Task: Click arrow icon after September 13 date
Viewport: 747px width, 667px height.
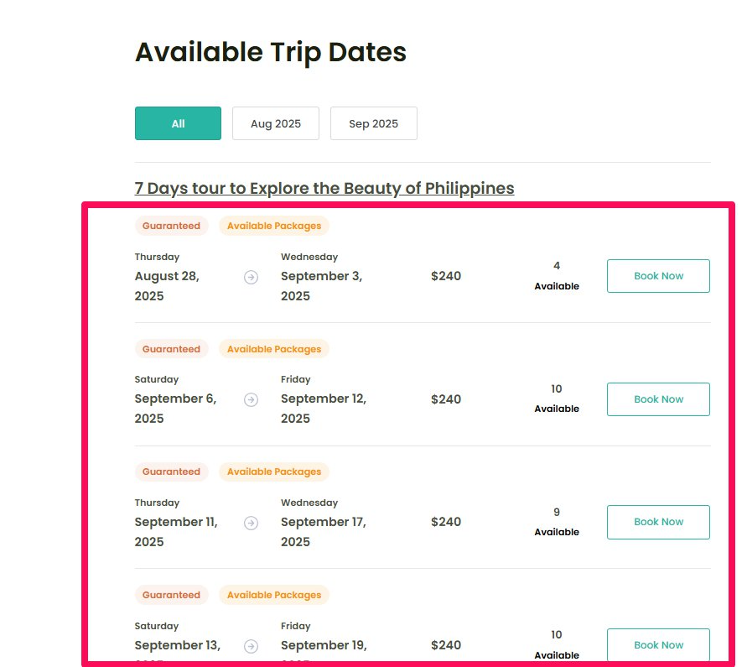Action: point(251,646)
